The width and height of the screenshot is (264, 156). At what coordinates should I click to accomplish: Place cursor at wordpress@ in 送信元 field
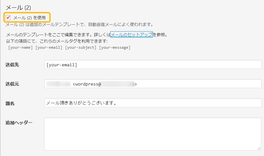click(x=87, y=84)
